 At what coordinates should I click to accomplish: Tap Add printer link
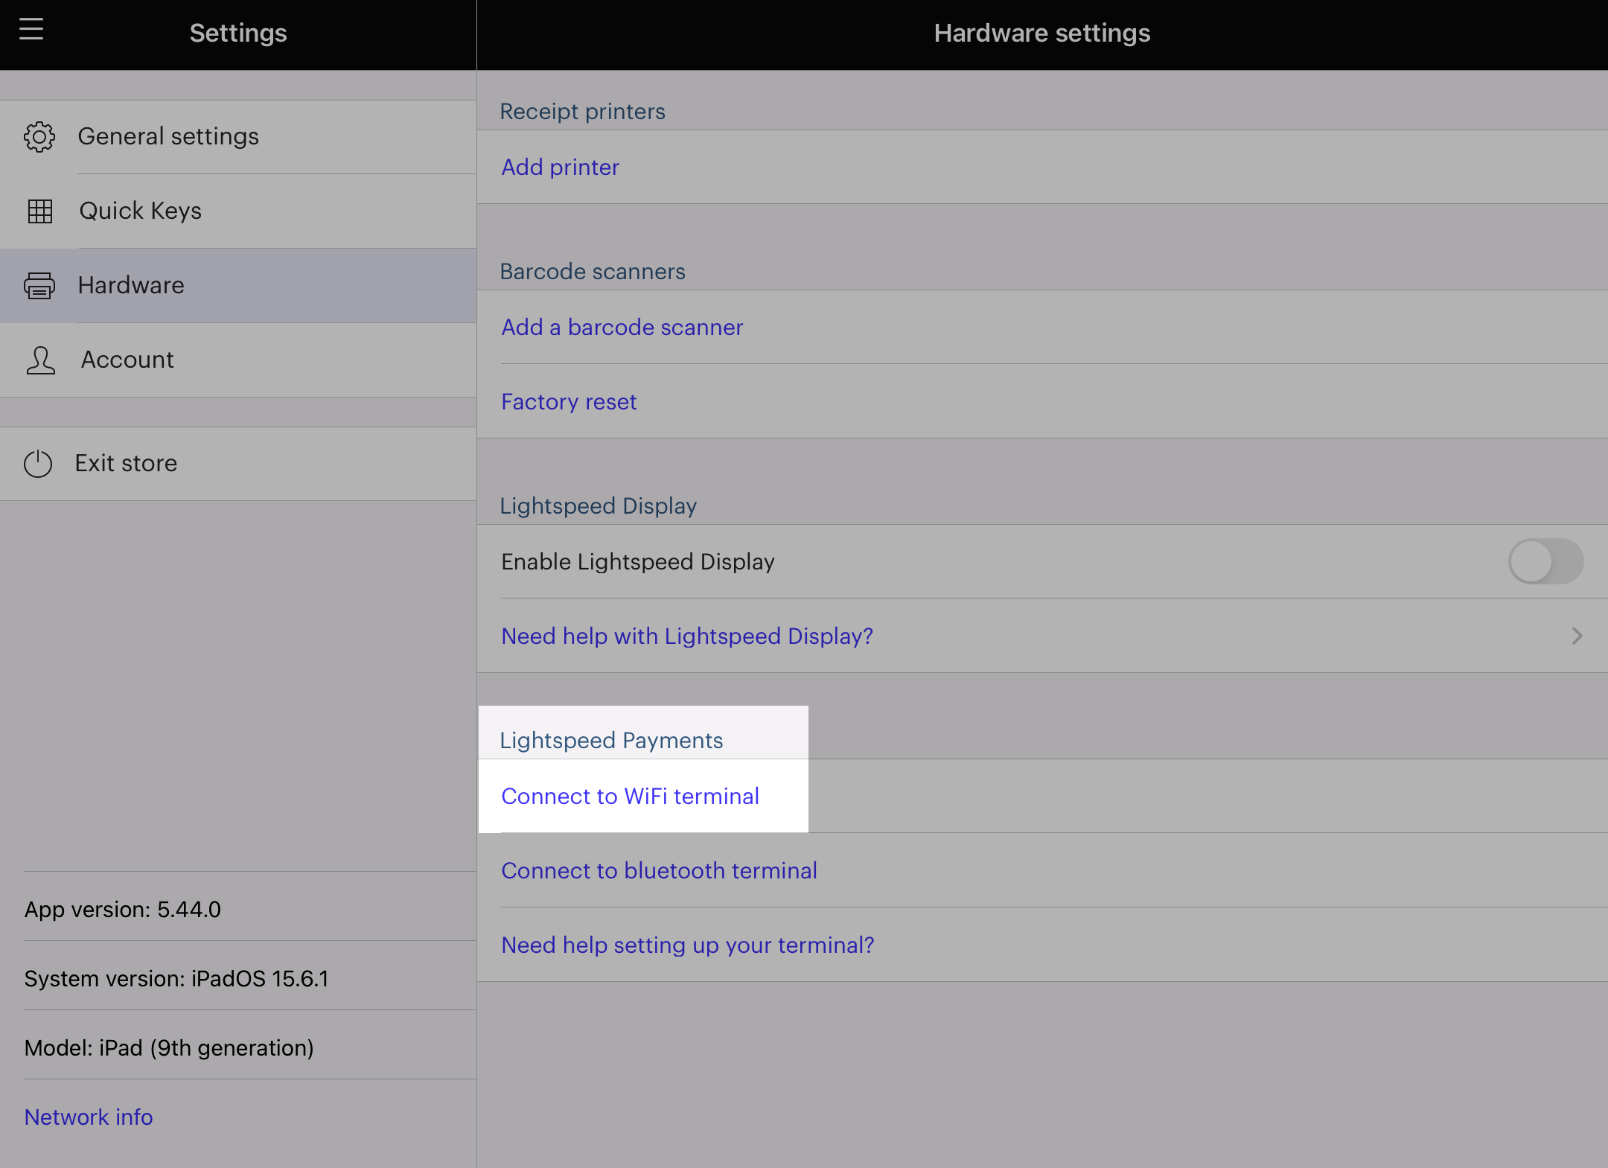click(560, 167)
